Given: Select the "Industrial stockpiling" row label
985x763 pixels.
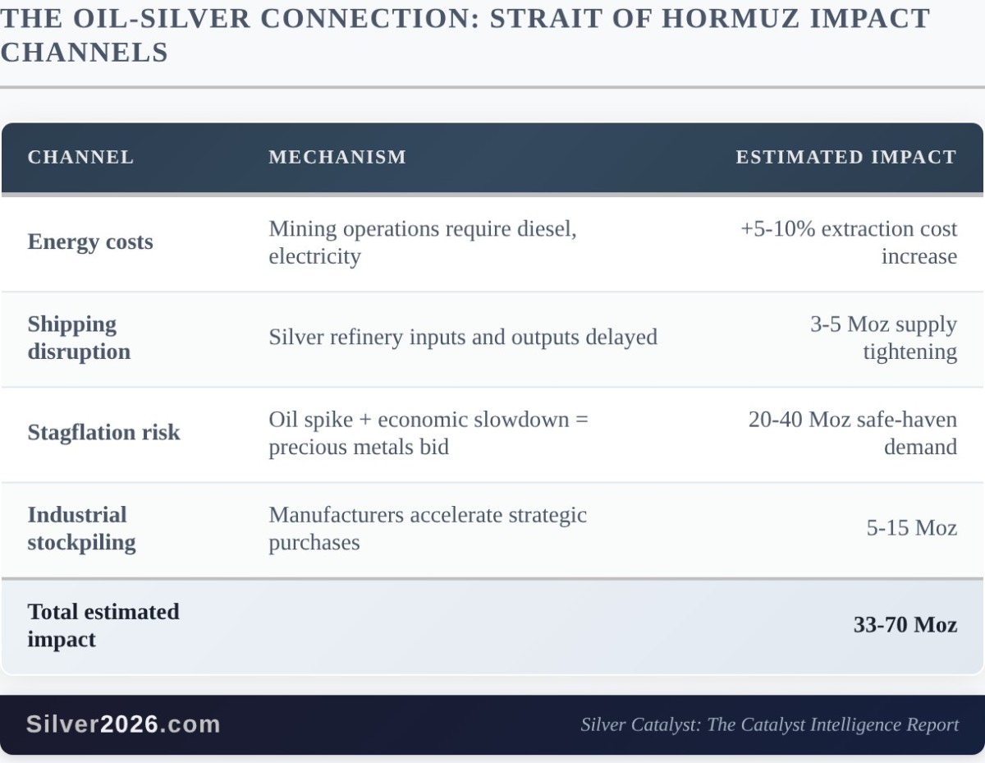Looking at the screenshot, I should 81,528.
